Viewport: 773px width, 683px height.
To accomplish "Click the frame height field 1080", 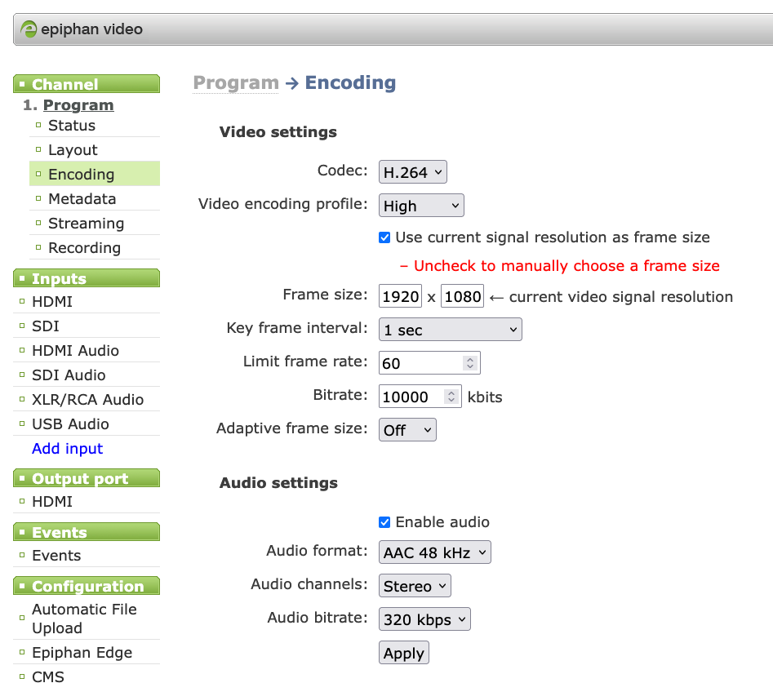I will pos(463,296).
